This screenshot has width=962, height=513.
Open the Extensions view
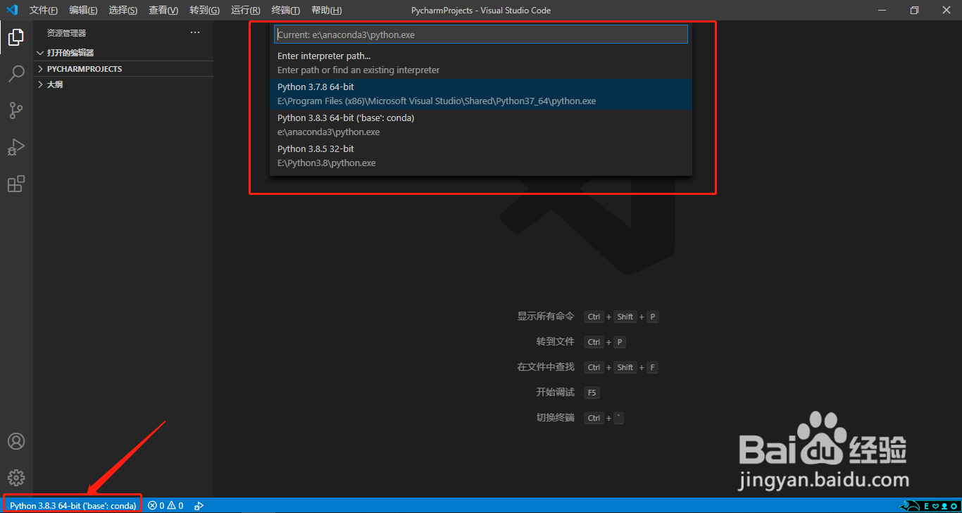(16, 184)
